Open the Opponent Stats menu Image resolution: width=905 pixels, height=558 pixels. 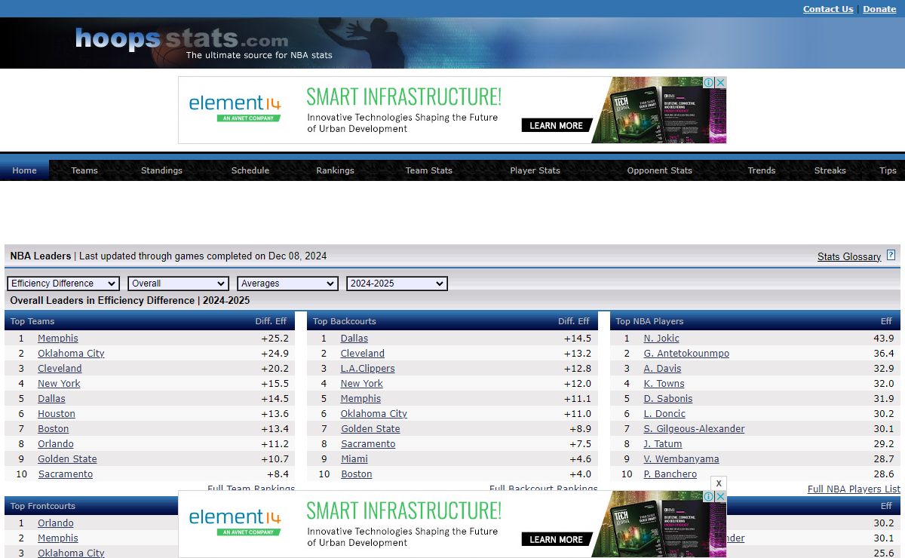click(x=659, y=170)
